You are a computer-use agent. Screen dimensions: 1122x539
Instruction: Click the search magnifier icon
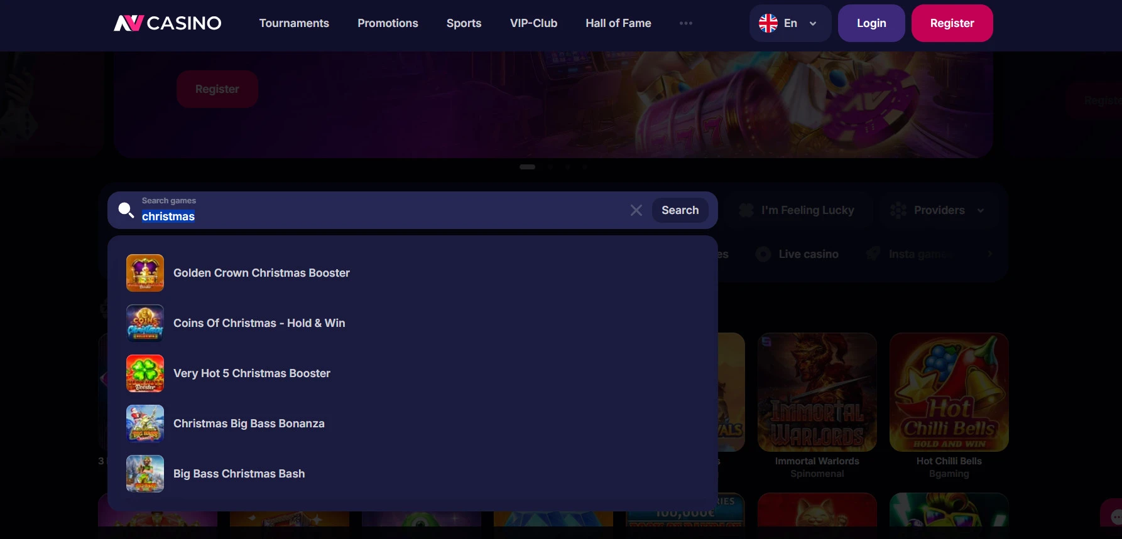coord(126,210)
